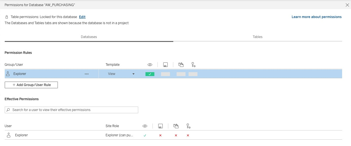Click the View eye icon in Permission Rules header
Viewport: 351px width, 146px height.
[x=150, y=65]
